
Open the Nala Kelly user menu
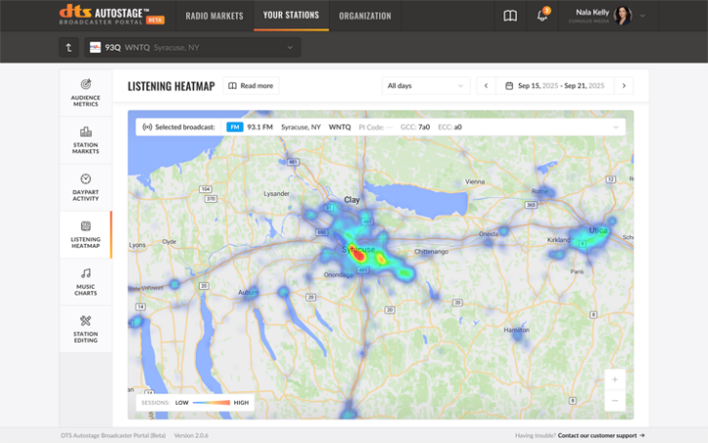click(x=642, y=16)
